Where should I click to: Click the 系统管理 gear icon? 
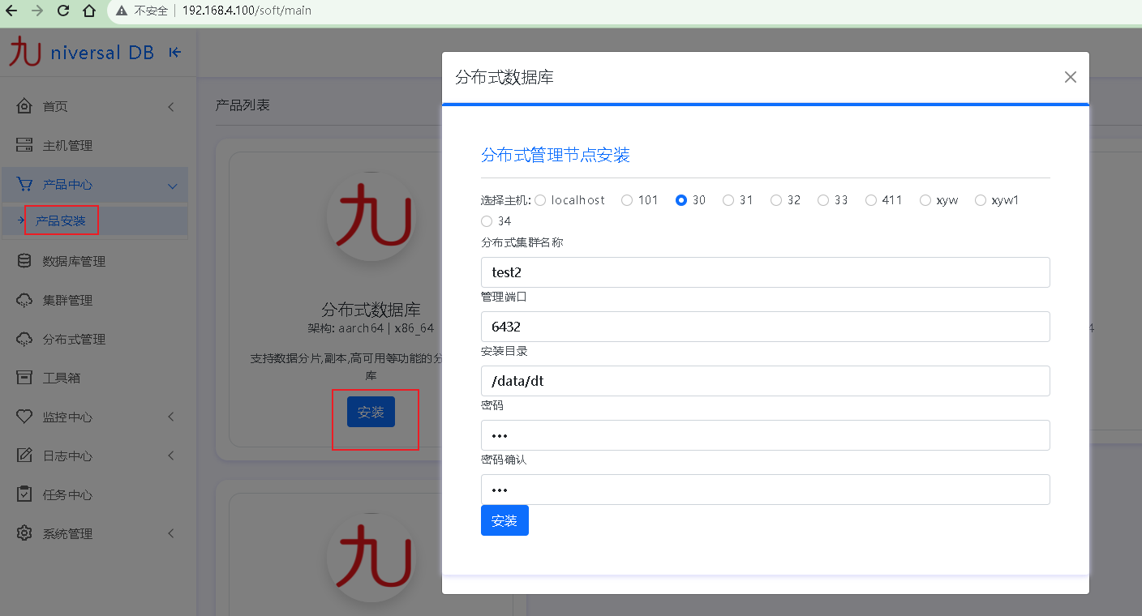click(x=25, y=533)
